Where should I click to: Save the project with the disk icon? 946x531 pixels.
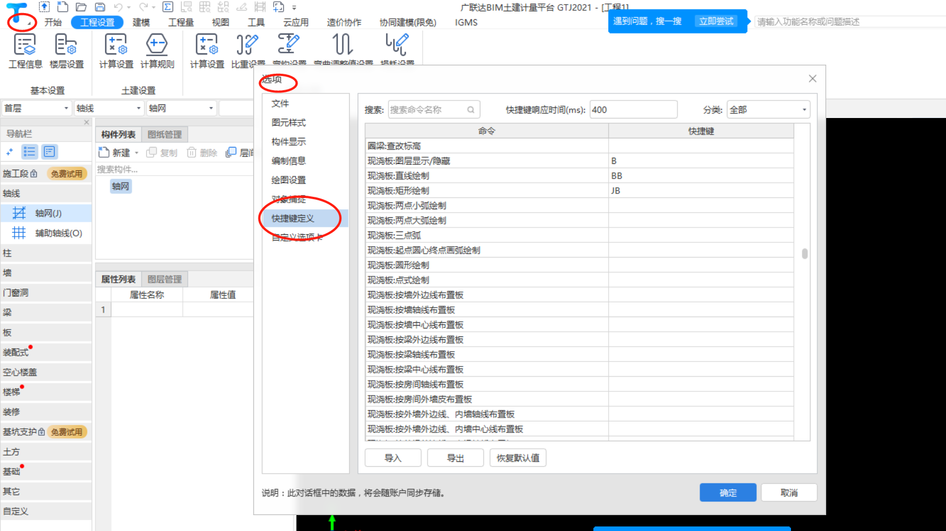point(100,7)
